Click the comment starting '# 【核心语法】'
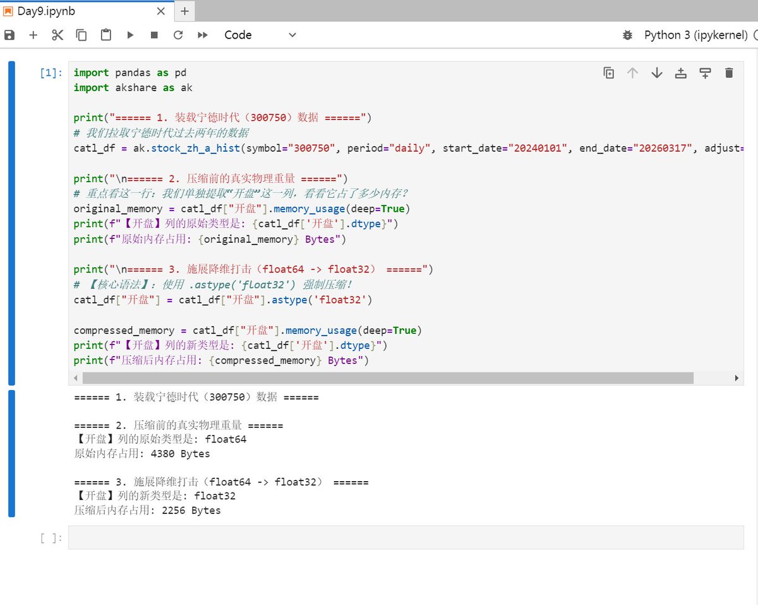758x605 pixels. click(x=213, y=284)
